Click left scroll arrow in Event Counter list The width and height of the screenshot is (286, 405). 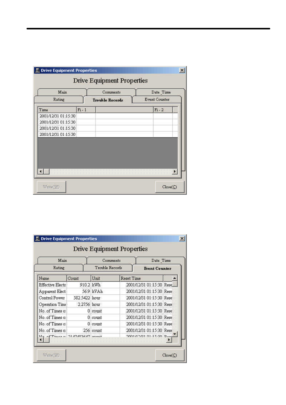point(41,340)
